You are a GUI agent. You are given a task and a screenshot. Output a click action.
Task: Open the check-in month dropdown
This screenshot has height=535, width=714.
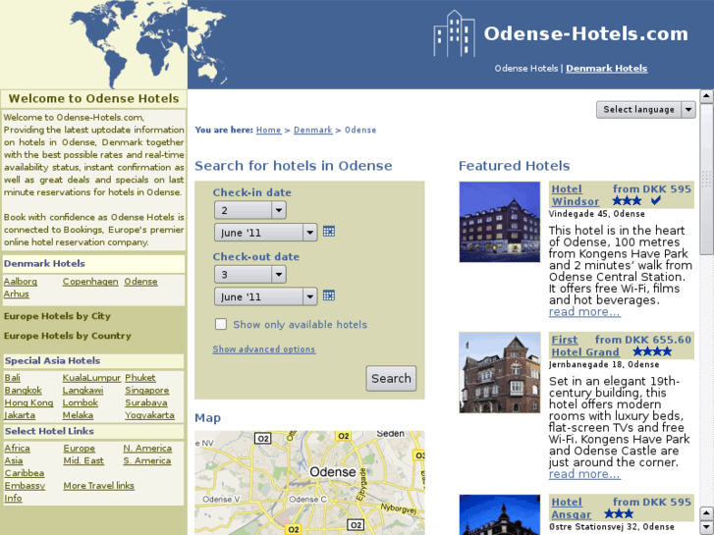265,233
